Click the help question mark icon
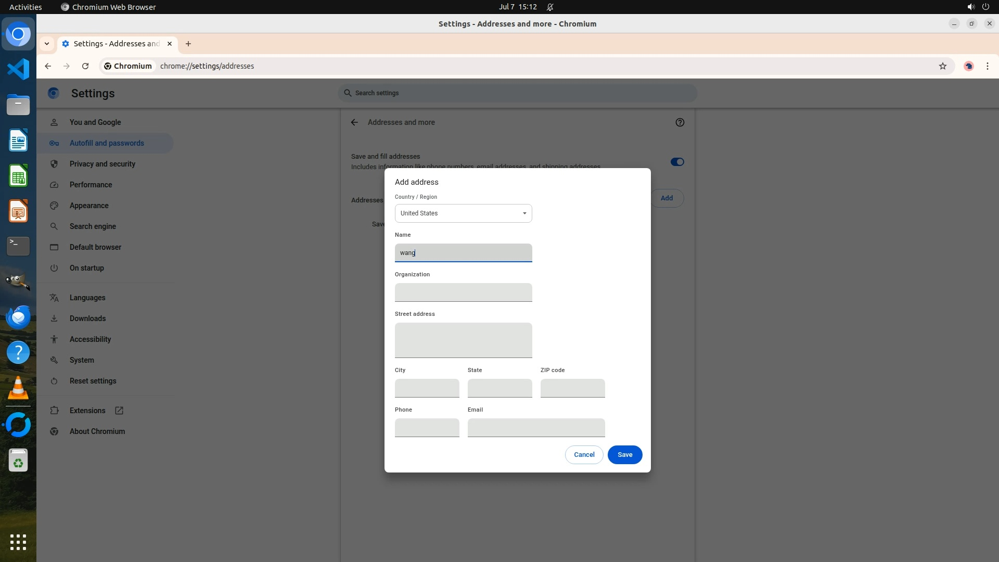Viewport: 999px width, 562px height. click(x=680, y=122)
